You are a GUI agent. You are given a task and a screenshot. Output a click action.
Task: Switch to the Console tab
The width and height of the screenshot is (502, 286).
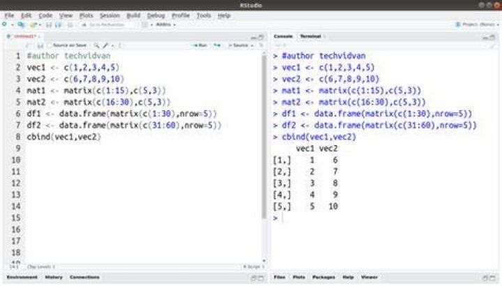coord(283,36)
